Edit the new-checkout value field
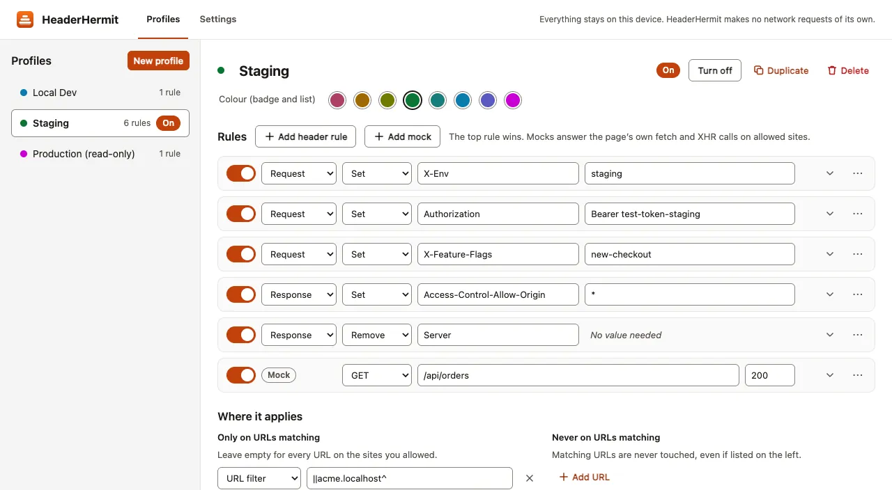Screen dimensions: 892x490 tap(690, 254)
